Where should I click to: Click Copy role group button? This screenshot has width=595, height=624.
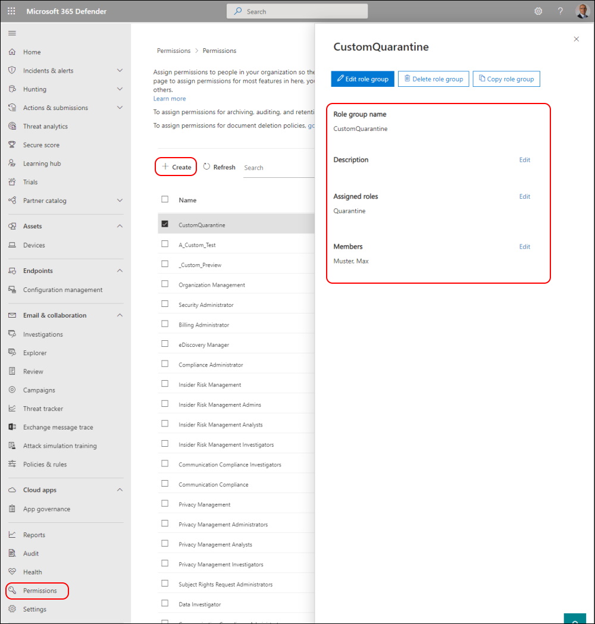(506, 79)
